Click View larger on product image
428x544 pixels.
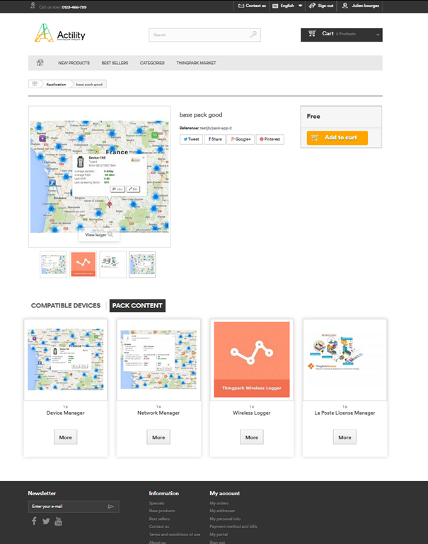coord(99,235)
